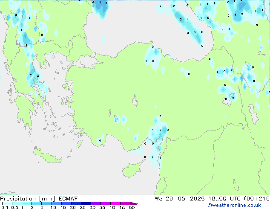This screenshot has width=270, height=209.
Task: Click the 'We' weekday label
Action: tap(158, 199)
